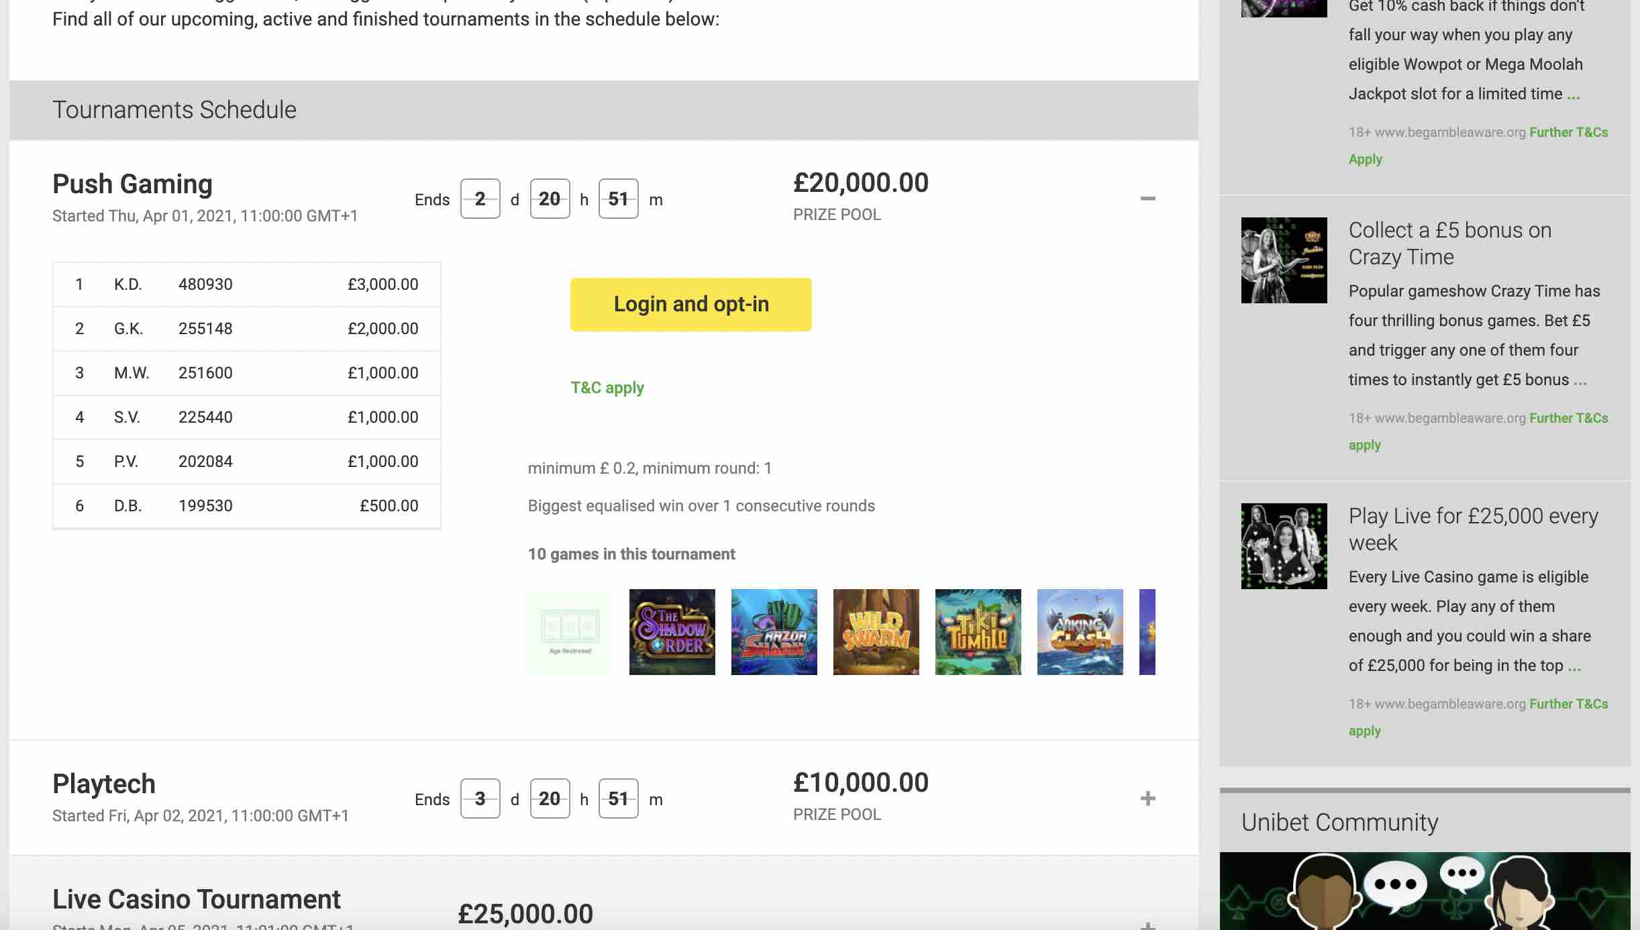Click the age restricted game placeholder
Viewport: 1640px width, 930px height.
pos(570,632)
